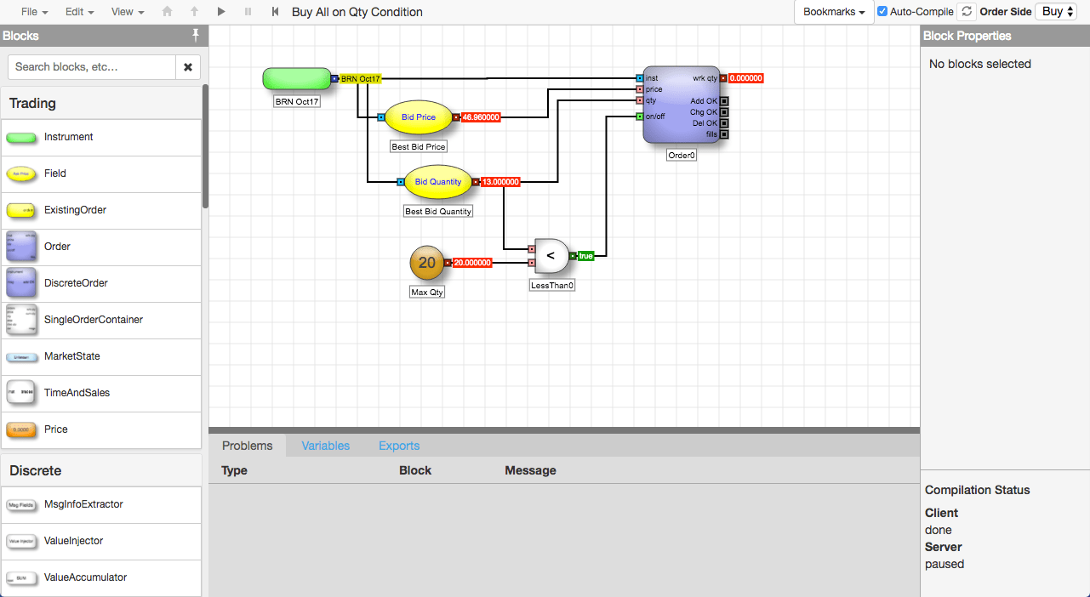Pick the MarketState block from the list
Viewport: 1090px width, 597px height.
click(x=101, y=356)
